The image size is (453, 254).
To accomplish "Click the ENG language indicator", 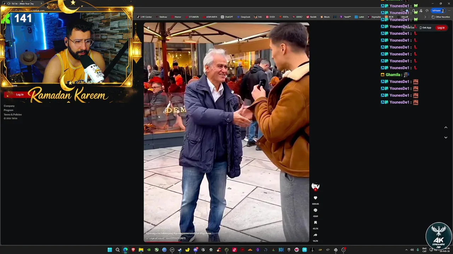I will [x=424, y=250].
